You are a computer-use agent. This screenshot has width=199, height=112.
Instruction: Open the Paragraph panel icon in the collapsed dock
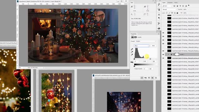[x=159, y=18]
